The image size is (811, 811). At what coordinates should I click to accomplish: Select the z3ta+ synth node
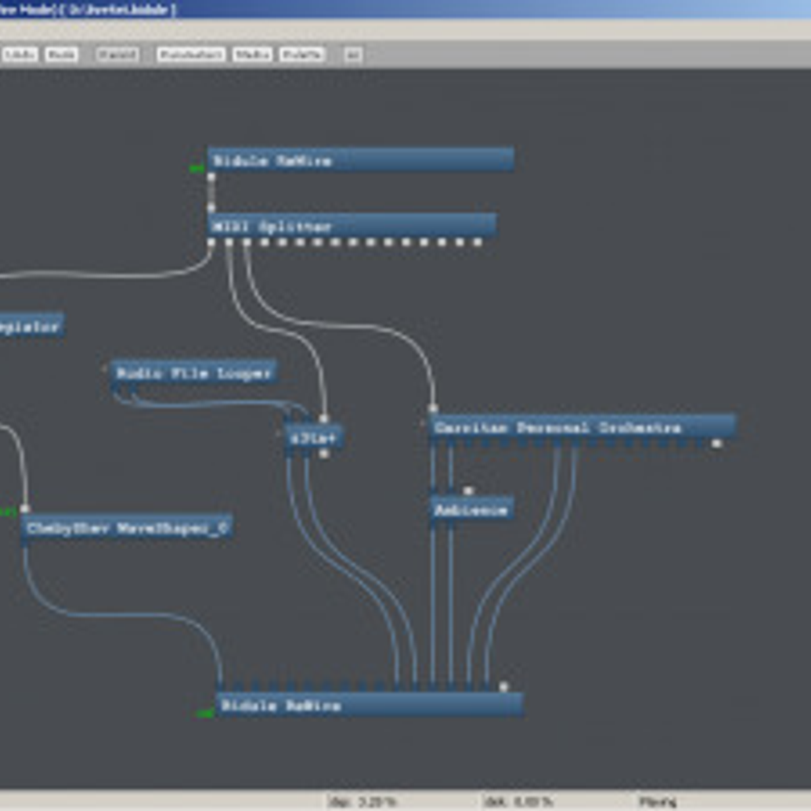pyautogui.click(x=314, y=437)
